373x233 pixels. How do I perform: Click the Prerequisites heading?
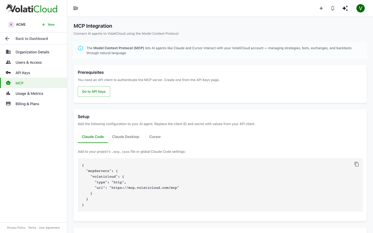pos(91,72)
